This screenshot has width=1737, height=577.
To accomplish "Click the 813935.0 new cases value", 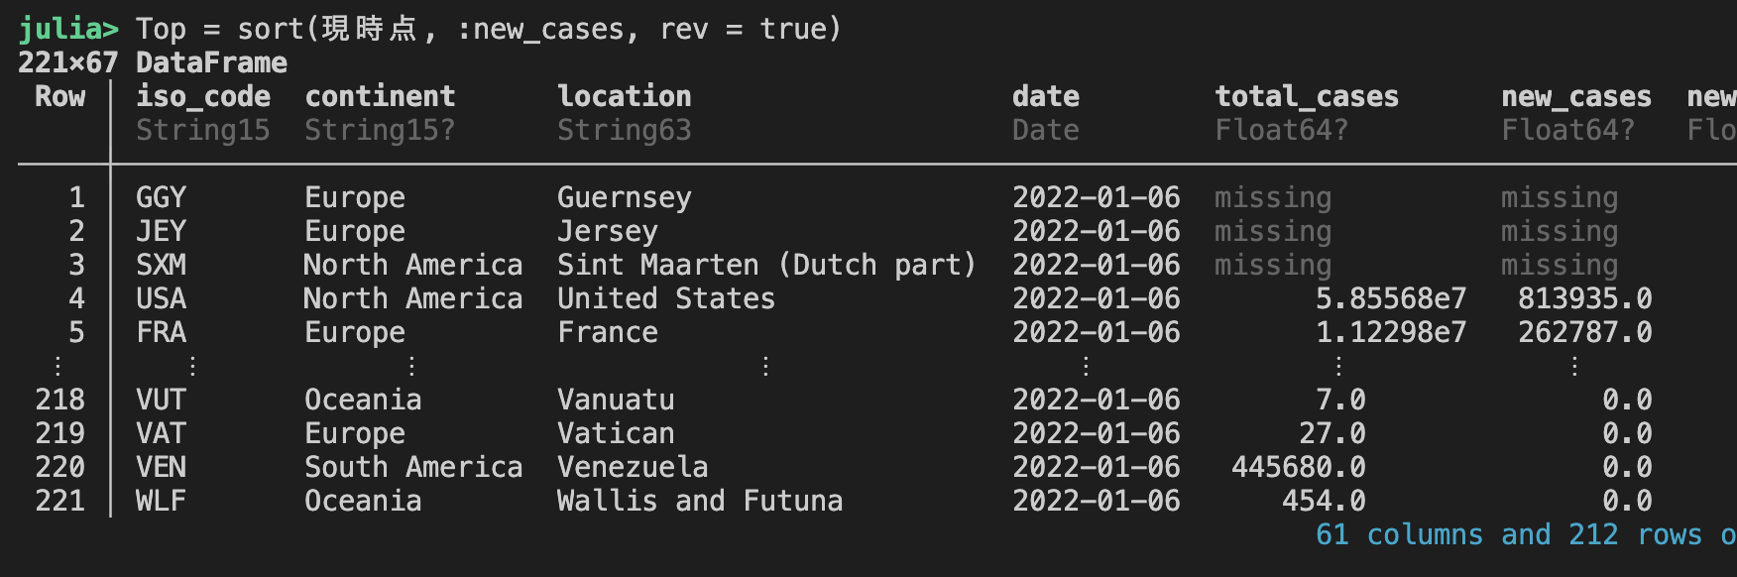I will pos(1584,298).
